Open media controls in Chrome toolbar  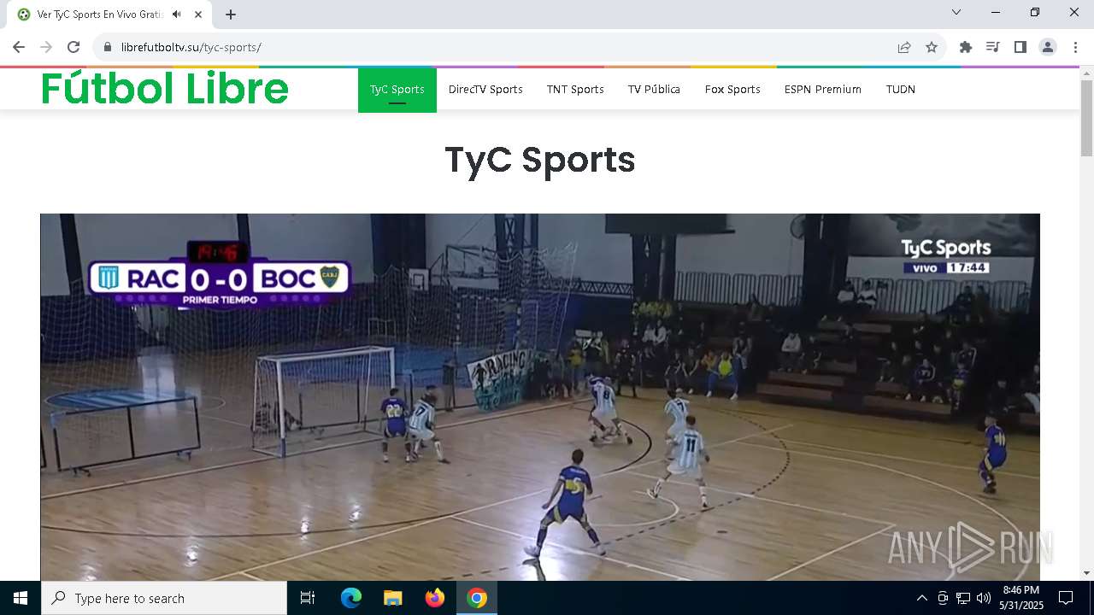(x=992, y=47)
